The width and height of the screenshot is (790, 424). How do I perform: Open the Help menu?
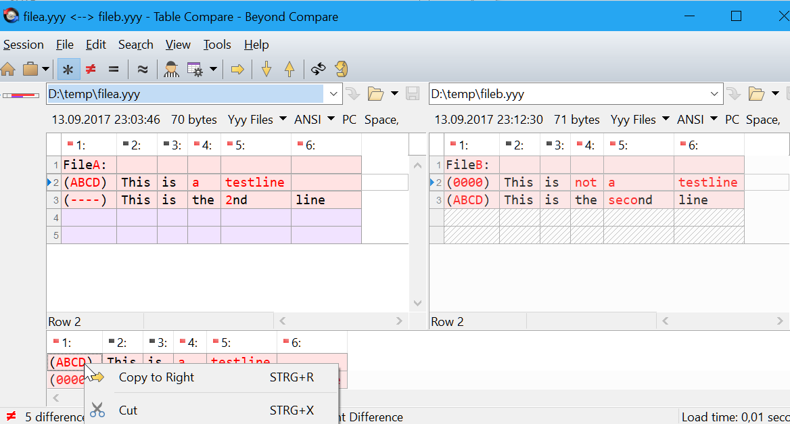pyautogui.click(x=256, y=45)
